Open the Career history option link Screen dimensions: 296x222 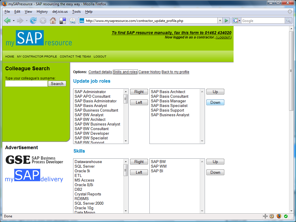click(x=149, y=72)
